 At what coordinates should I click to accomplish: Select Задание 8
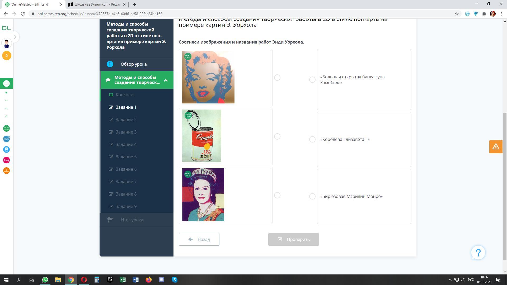coord(126,194)
